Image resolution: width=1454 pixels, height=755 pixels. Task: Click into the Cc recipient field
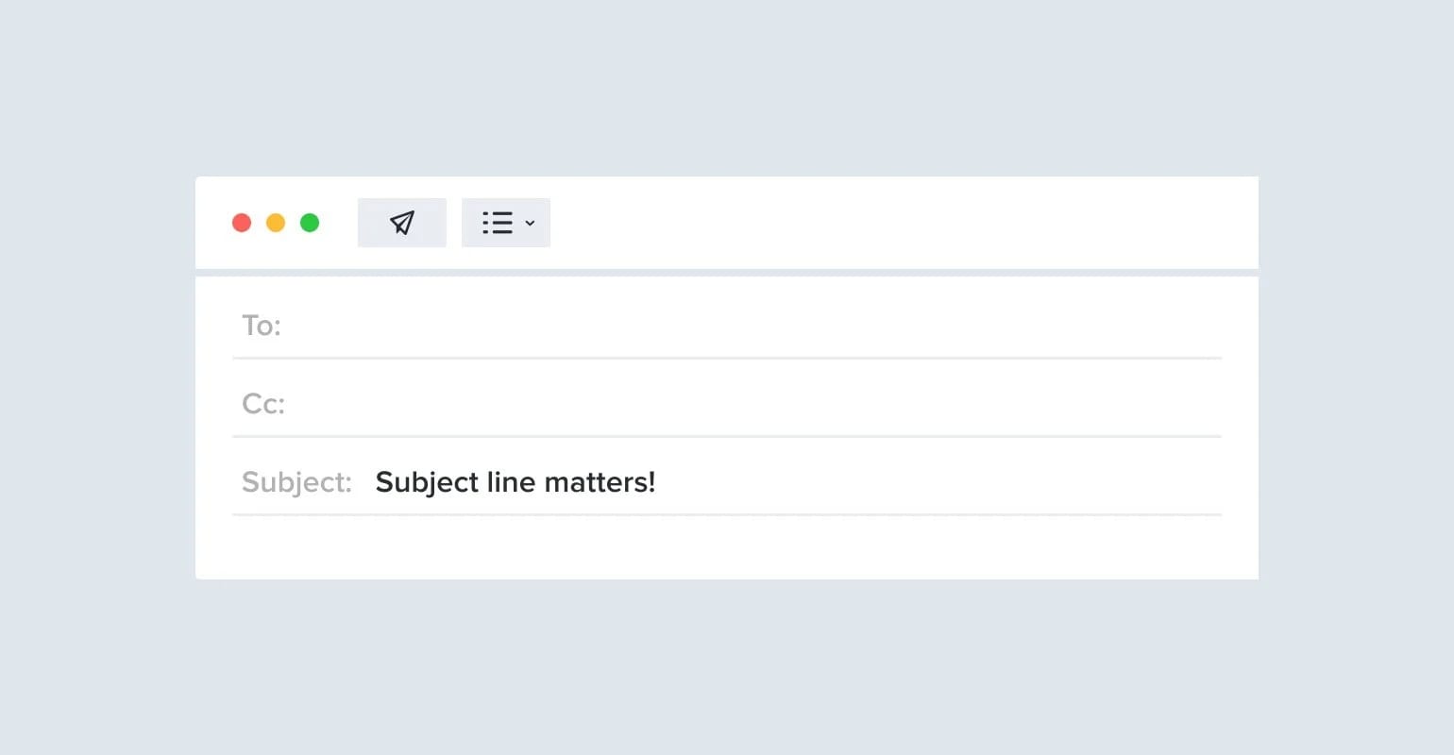click(746, 404)
